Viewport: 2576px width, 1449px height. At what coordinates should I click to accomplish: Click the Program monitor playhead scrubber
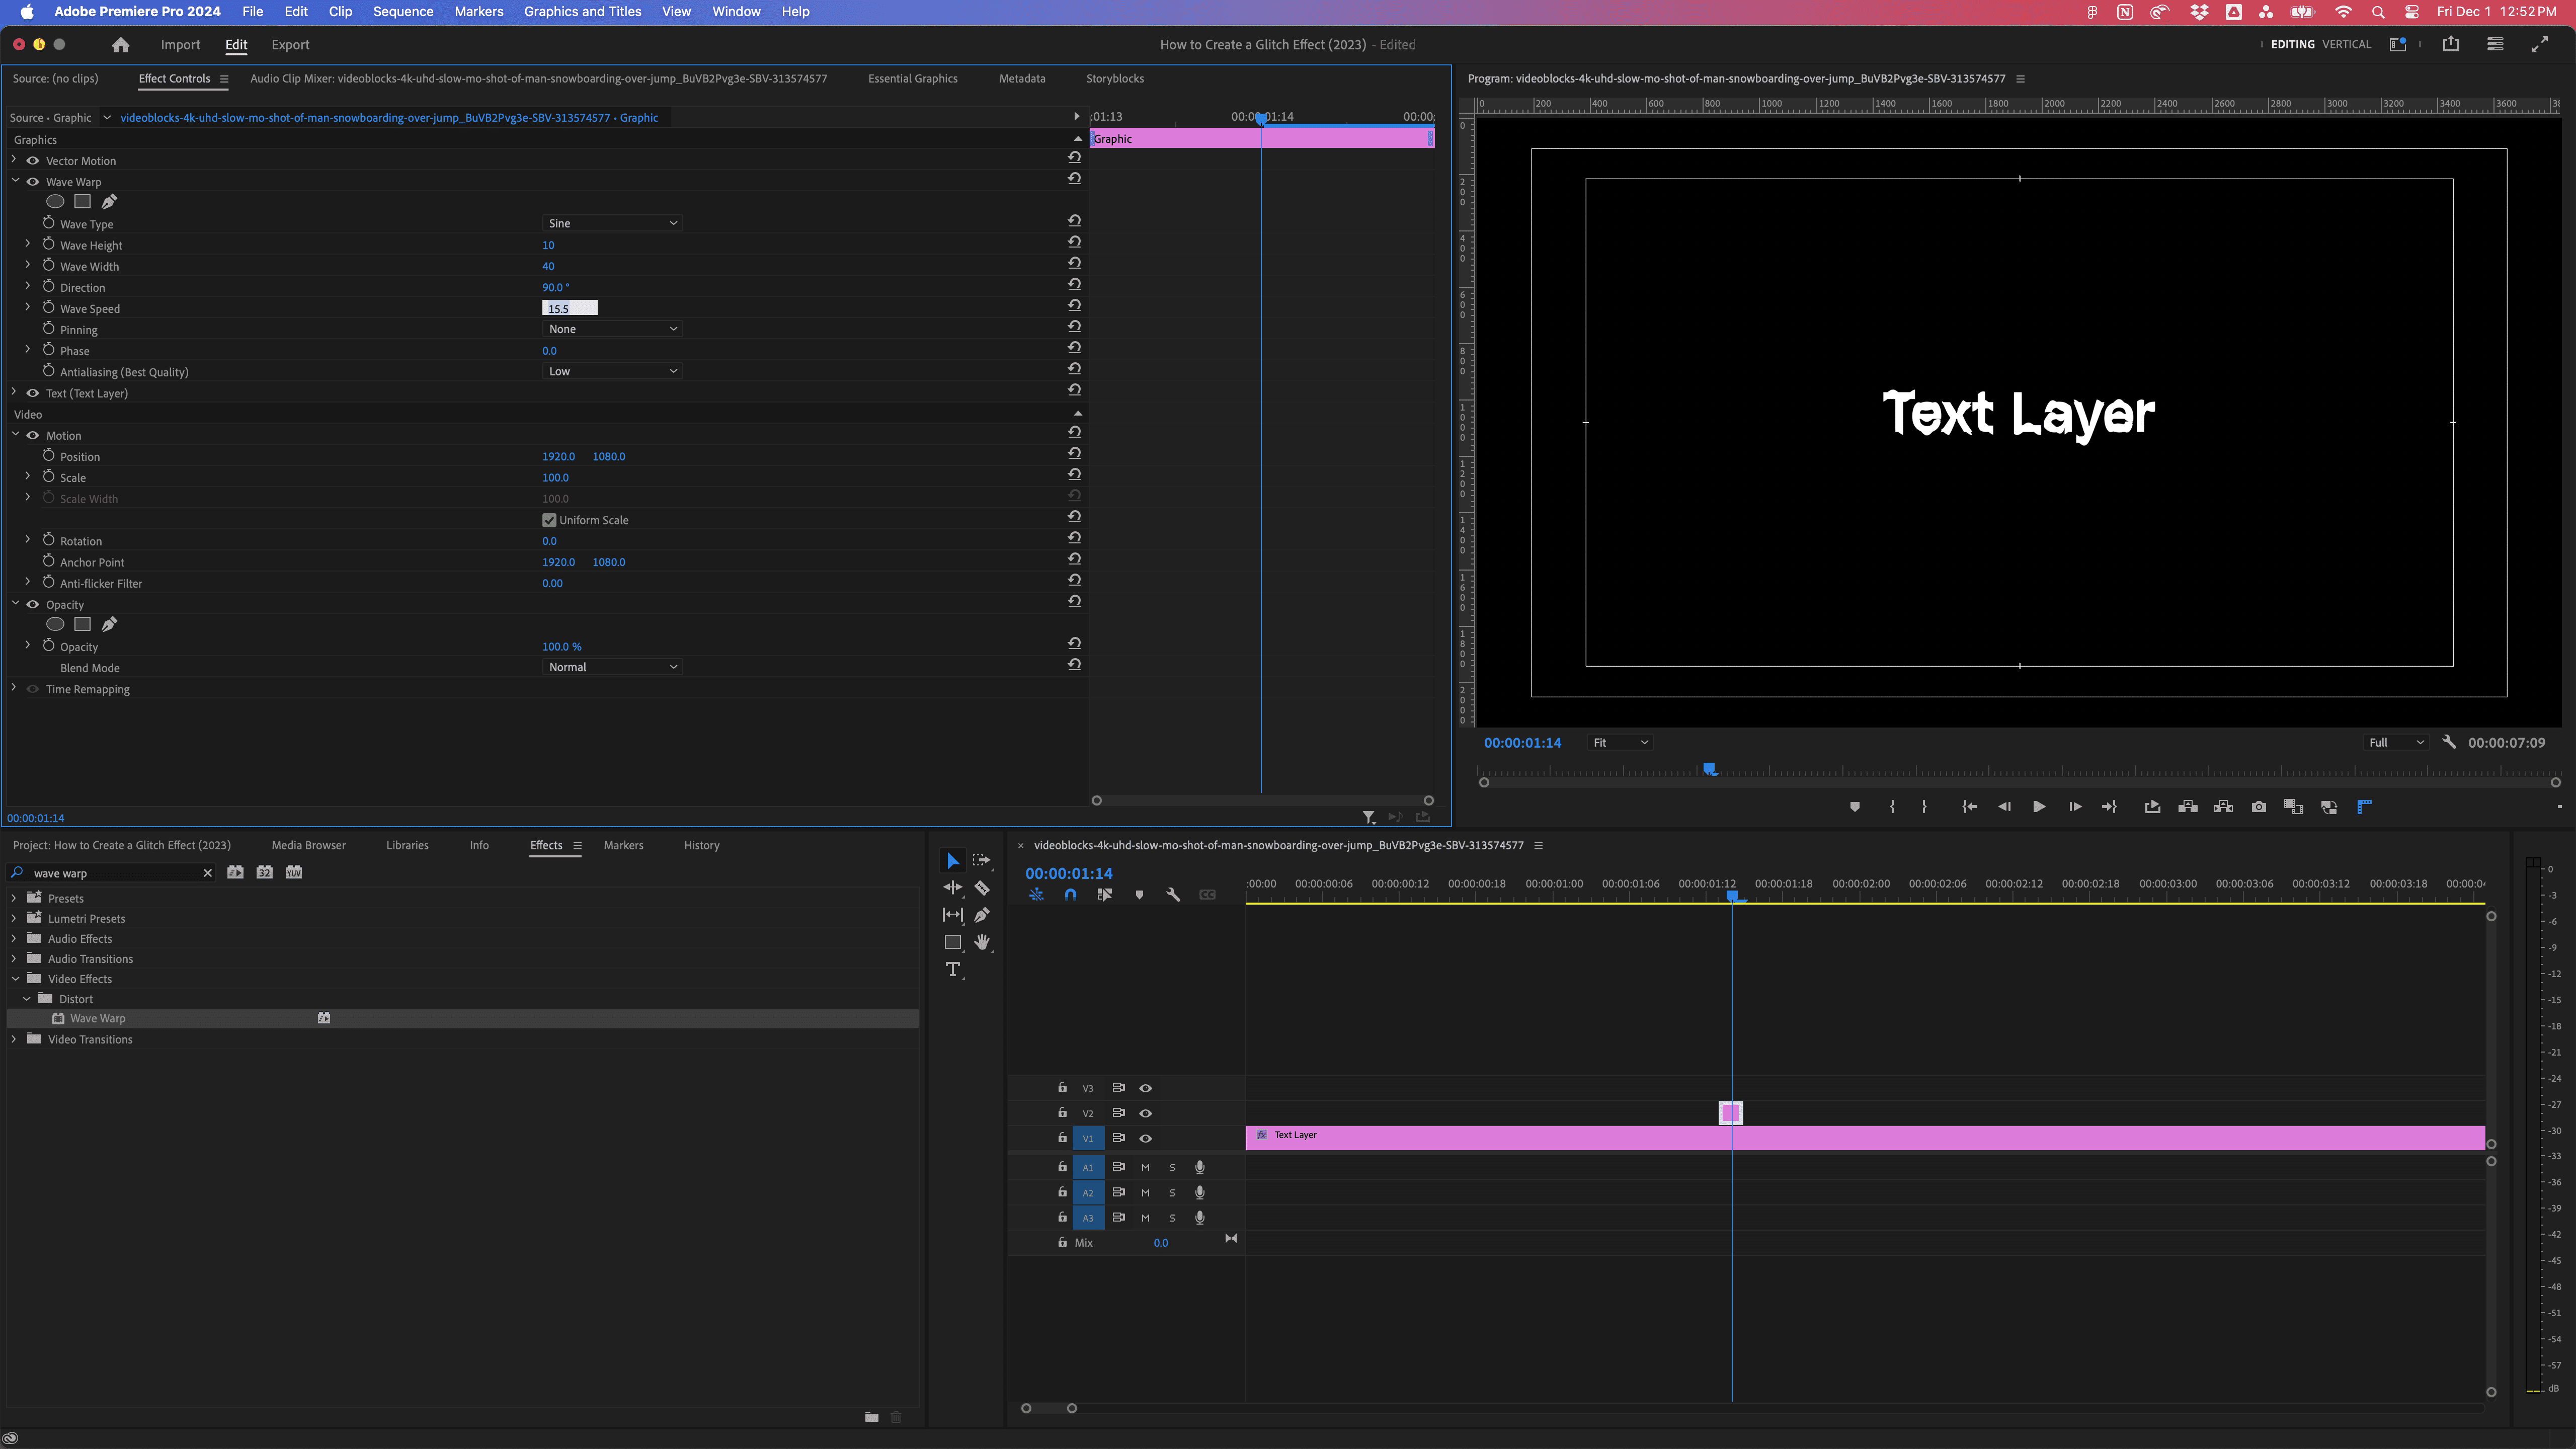pyautogui.click(x=1710, y=769)
